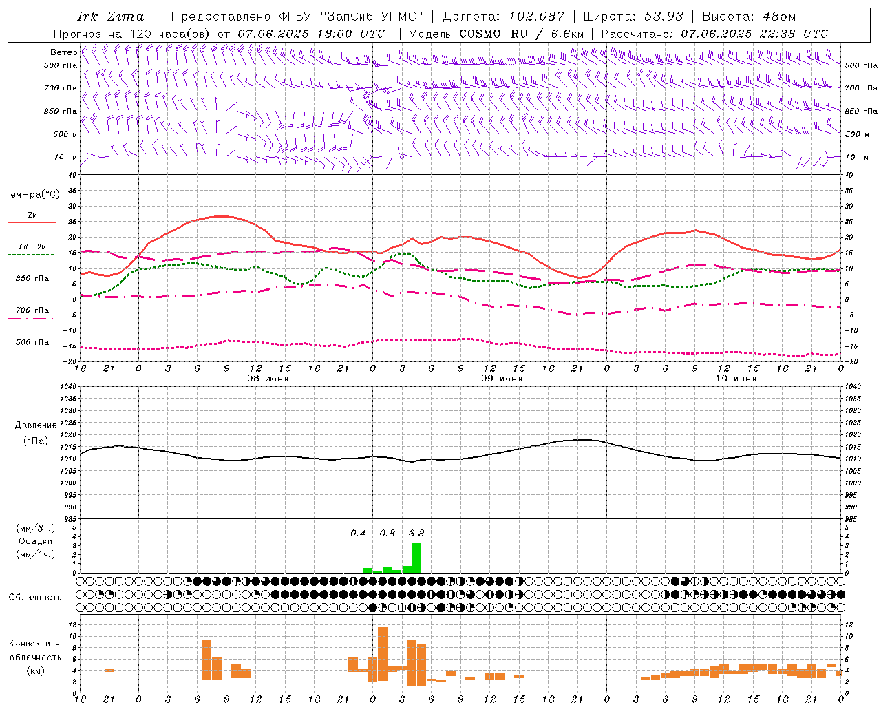Click the '(гПа)' unit label under Давление
The height and width of the screenshot is (705, 881).
(35, 441)
